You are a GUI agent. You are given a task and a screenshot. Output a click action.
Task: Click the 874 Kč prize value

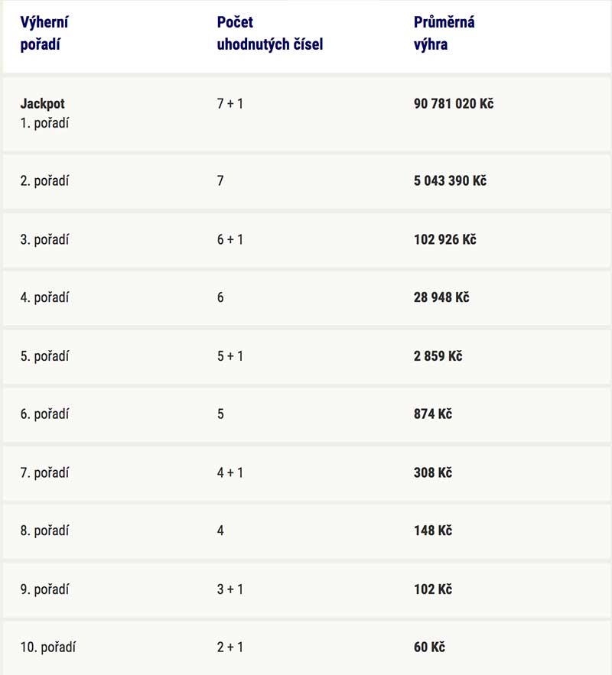click(433, 414)
